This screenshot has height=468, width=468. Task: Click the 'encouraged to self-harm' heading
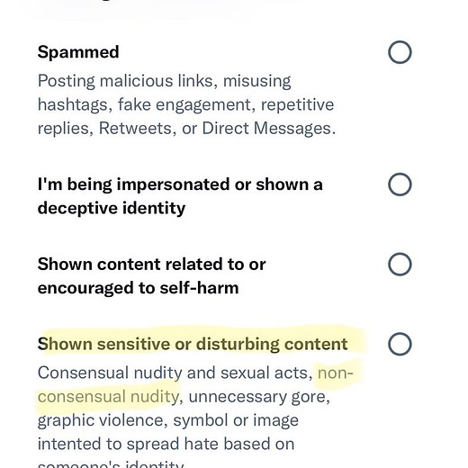pyautogui.click(x=138, y=288)
